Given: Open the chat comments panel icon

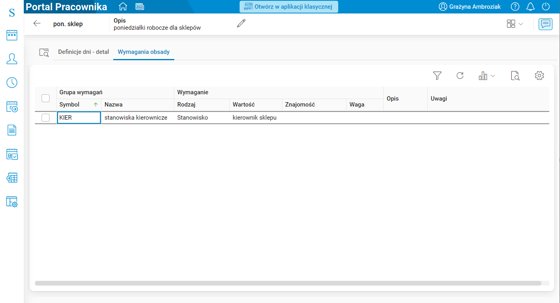Looking at the screenshot, I should [546, 24].
